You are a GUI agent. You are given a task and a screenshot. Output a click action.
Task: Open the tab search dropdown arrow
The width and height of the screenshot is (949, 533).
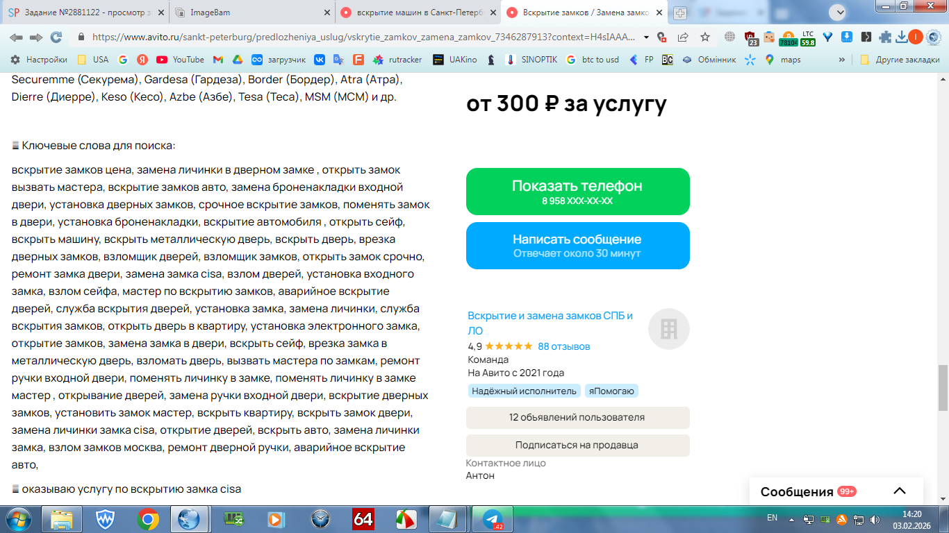(839, 12)
